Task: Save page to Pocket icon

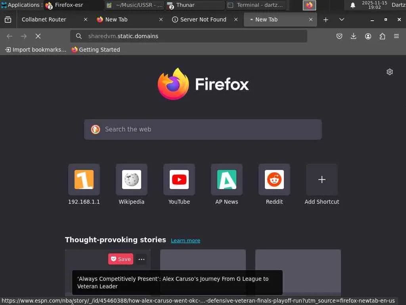Action: (x=339, y=36)
